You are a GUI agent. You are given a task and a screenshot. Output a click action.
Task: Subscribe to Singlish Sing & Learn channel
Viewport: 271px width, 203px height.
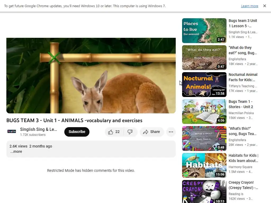coord(77,132)
